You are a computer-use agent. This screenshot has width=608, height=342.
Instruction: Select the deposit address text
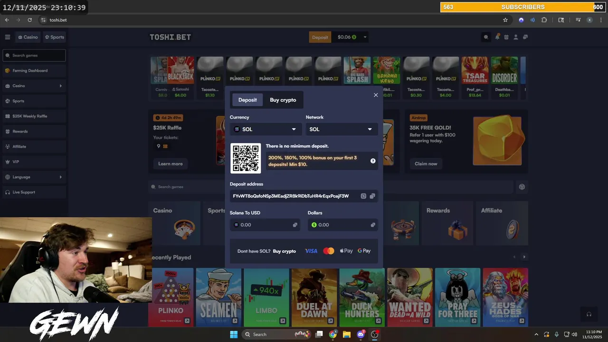click(x=291, y=196)
